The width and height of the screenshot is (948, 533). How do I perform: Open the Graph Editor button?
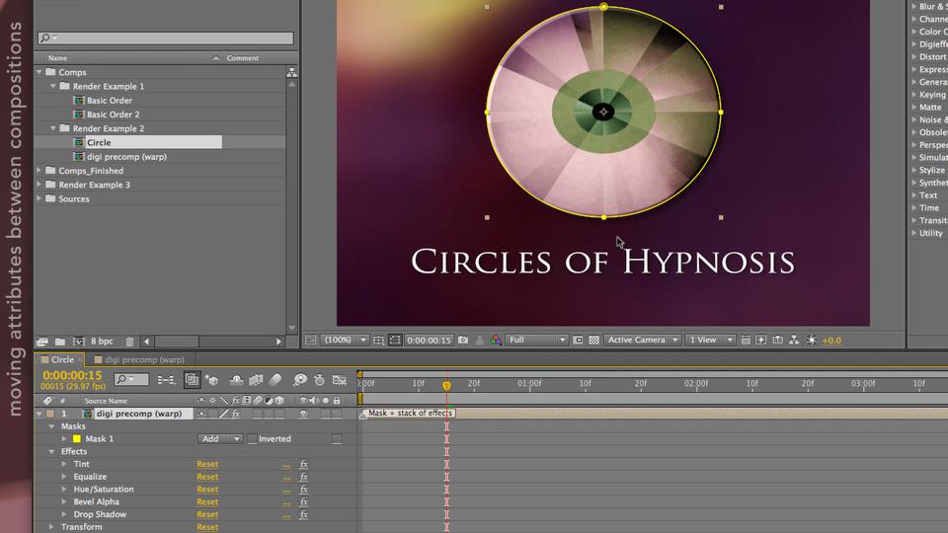tap(339, 379)
